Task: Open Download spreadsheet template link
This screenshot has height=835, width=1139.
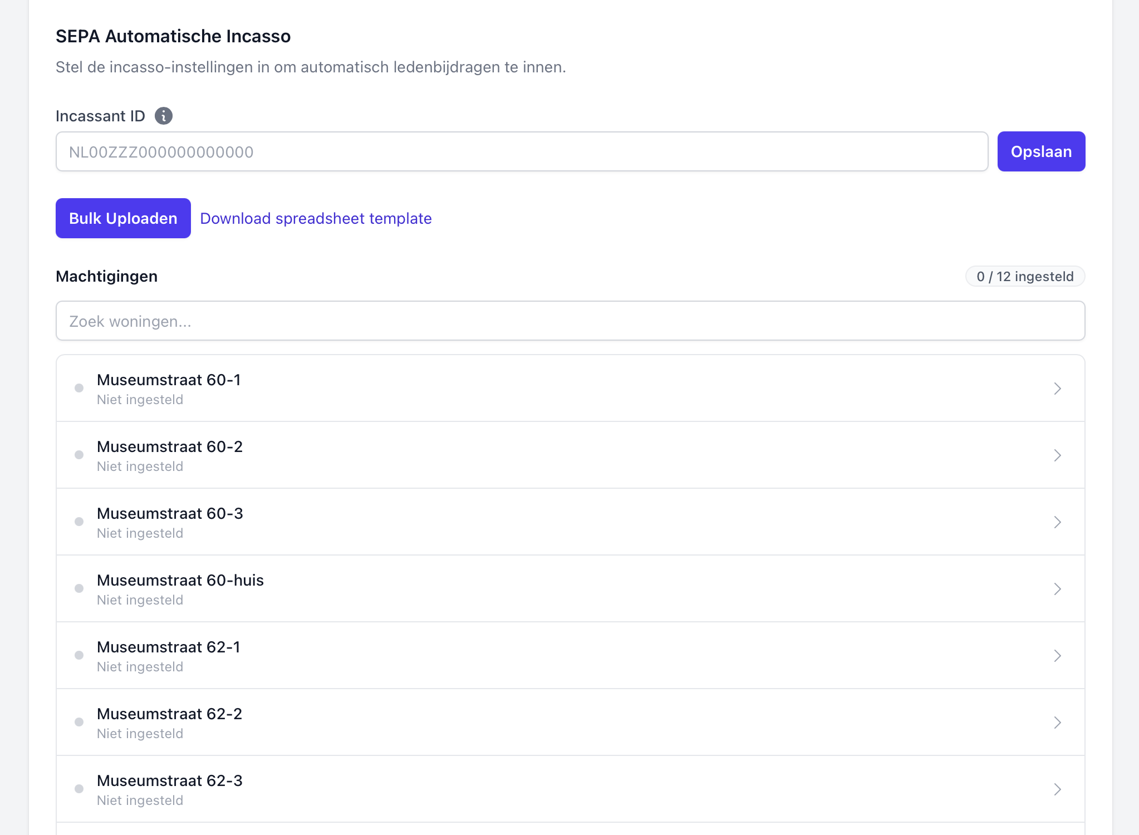Action: click(x=316, y=218)
